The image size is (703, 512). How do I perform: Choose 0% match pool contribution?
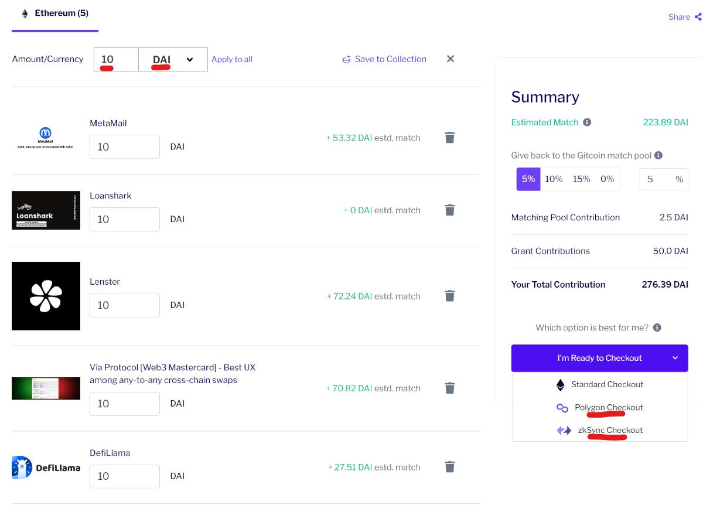pyautogui.click(x=607, y=179)
